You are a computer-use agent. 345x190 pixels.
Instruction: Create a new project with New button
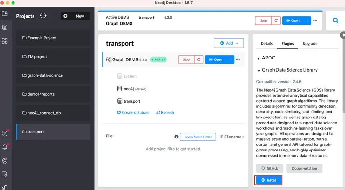coord(75,16)
